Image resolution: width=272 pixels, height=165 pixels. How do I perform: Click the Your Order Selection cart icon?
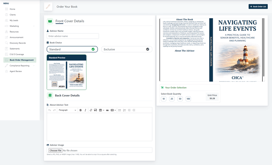(x=162, y=87)
